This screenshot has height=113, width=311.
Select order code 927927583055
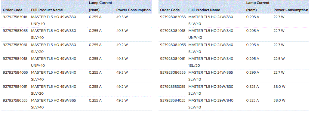[x=15, y=31]
